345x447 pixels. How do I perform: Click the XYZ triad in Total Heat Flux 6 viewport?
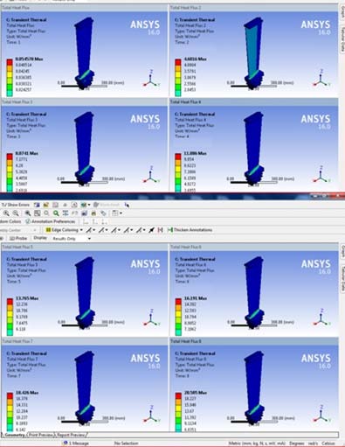coord(321,318)
